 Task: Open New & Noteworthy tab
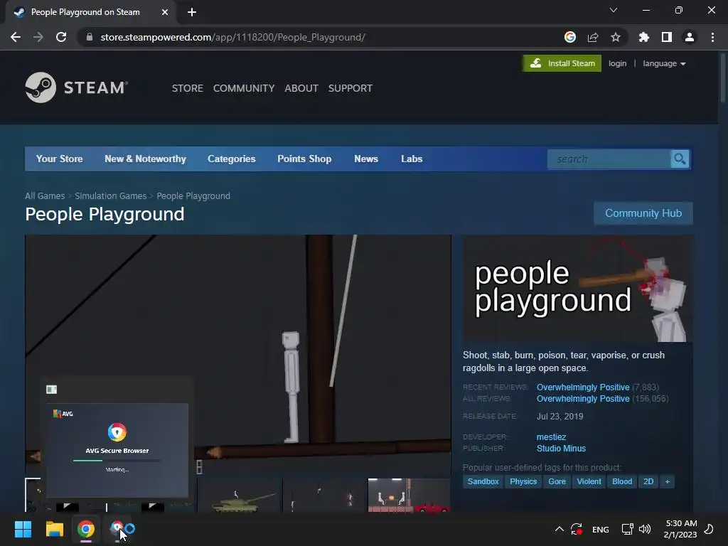[x=145, y=159]
